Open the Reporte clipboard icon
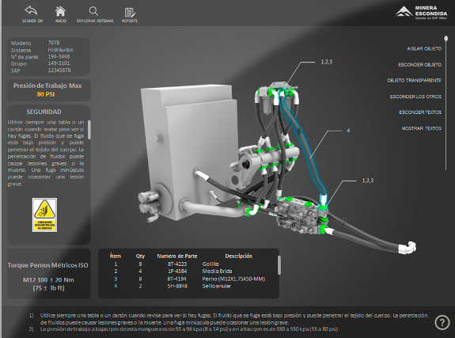 pyautogui.click(x=130, y=15)
